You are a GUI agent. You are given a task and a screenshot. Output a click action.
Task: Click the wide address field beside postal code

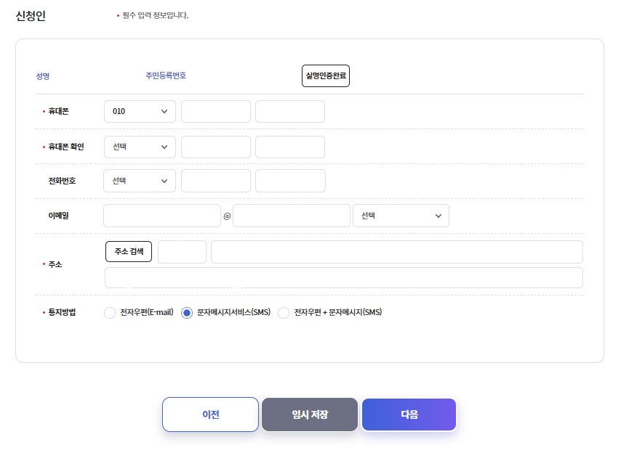point(397,252)
